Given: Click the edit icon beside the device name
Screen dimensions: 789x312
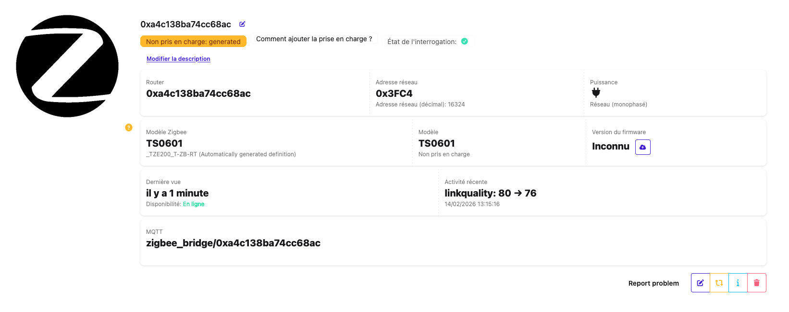Looking at the screenshot, I should [x=243, y=24].
